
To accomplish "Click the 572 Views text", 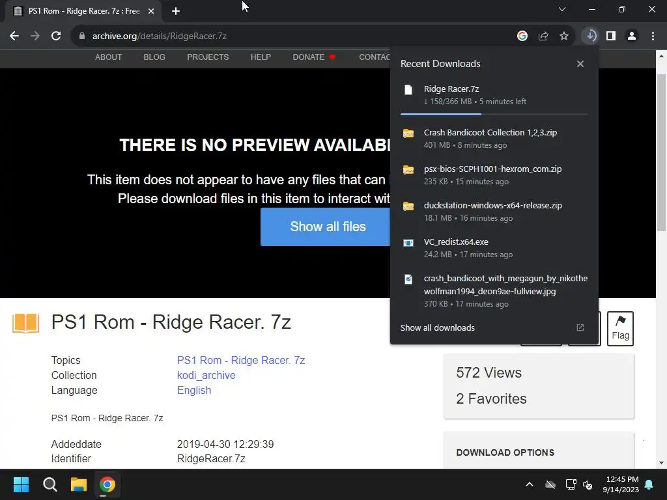I will click(489, 373).
